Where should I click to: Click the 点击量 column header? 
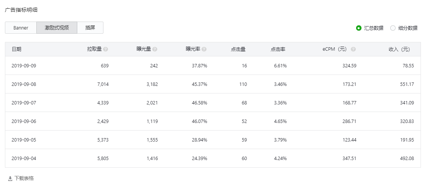tap(238, 49)
